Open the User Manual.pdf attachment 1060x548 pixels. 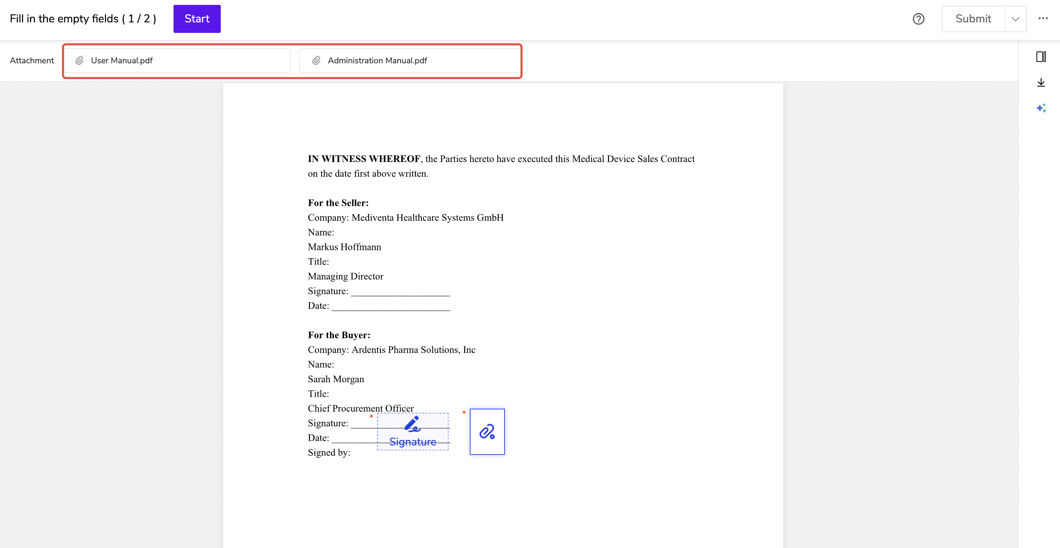[x=122, y=61]
